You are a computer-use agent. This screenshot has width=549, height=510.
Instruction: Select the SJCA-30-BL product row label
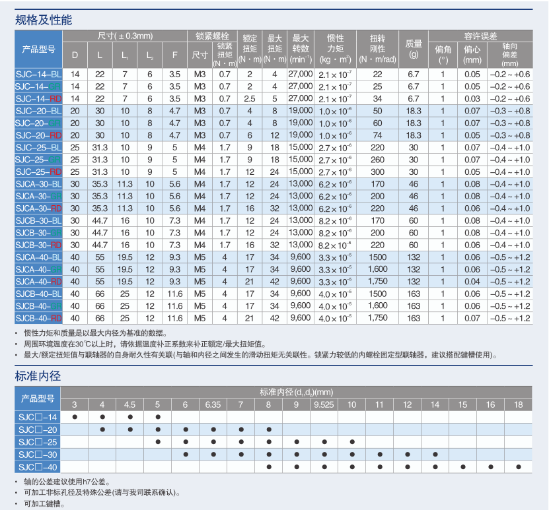point(38,184)
